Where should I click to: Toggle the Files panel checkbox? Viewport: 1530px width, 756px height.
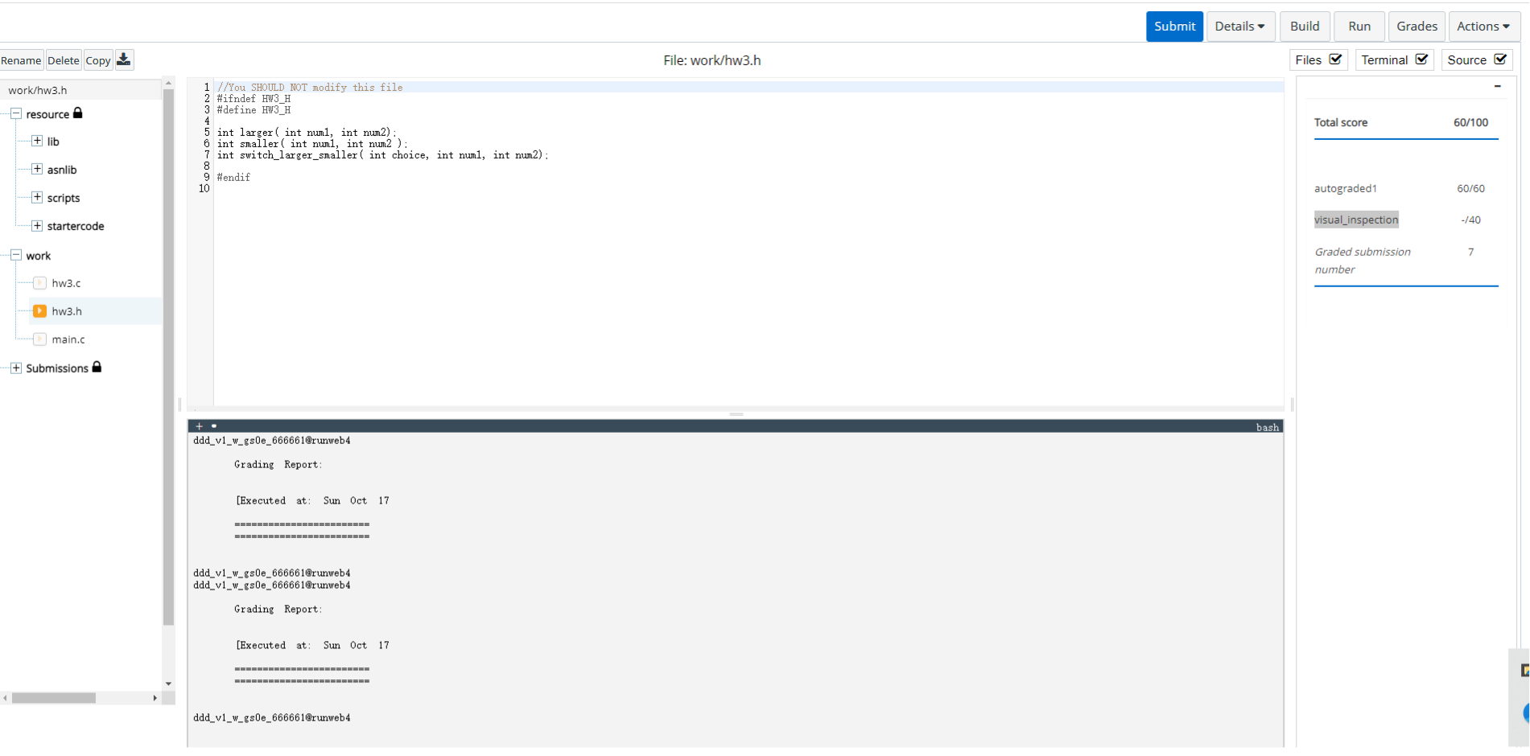(1335, 60)
